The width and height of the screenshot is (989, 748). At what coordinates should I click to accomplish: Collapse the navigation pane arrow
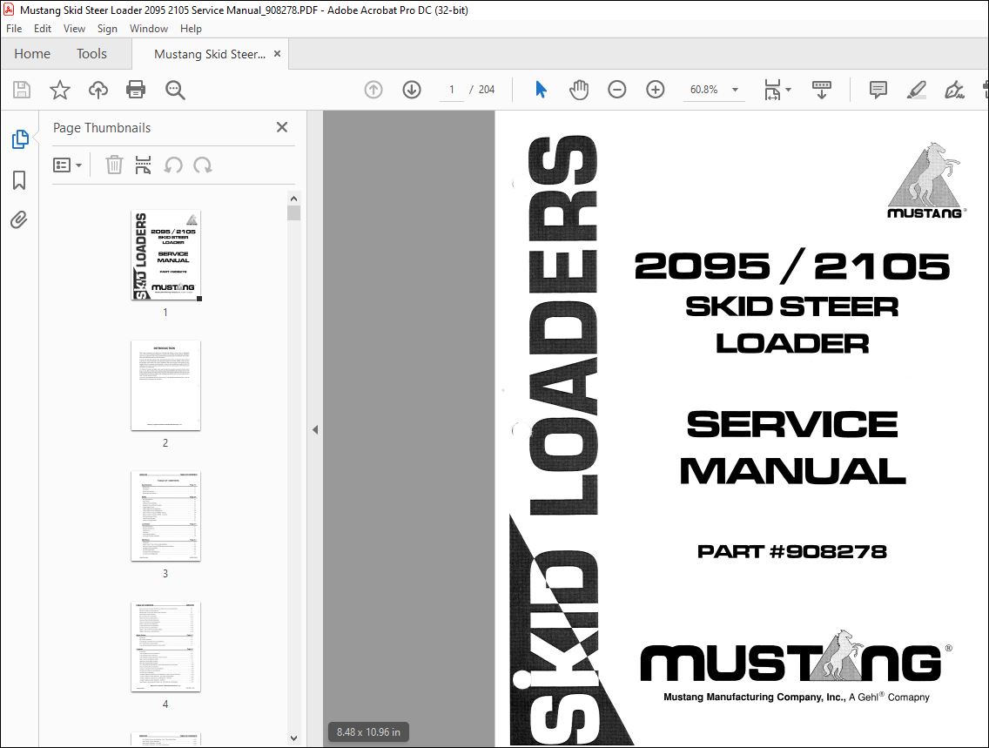[x=315, y=429]
